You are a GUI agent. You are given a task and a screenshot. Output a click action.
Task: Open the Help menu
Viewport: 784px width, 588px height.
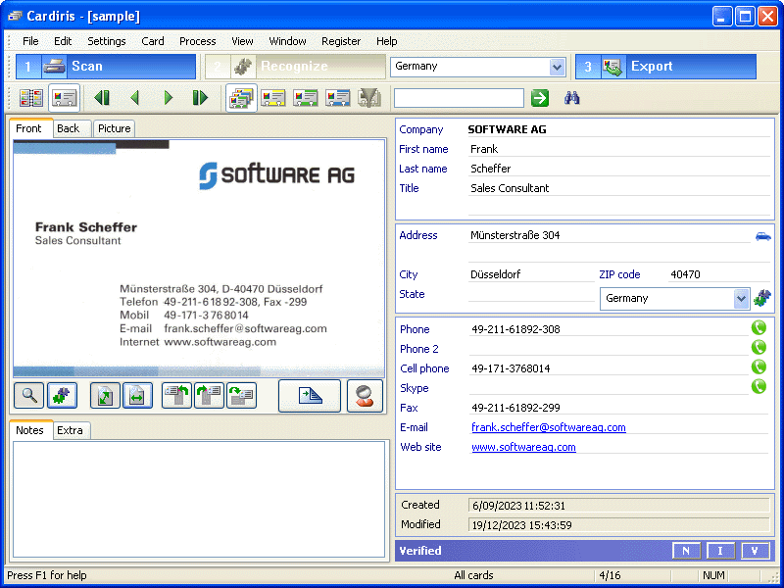[386, 41]
